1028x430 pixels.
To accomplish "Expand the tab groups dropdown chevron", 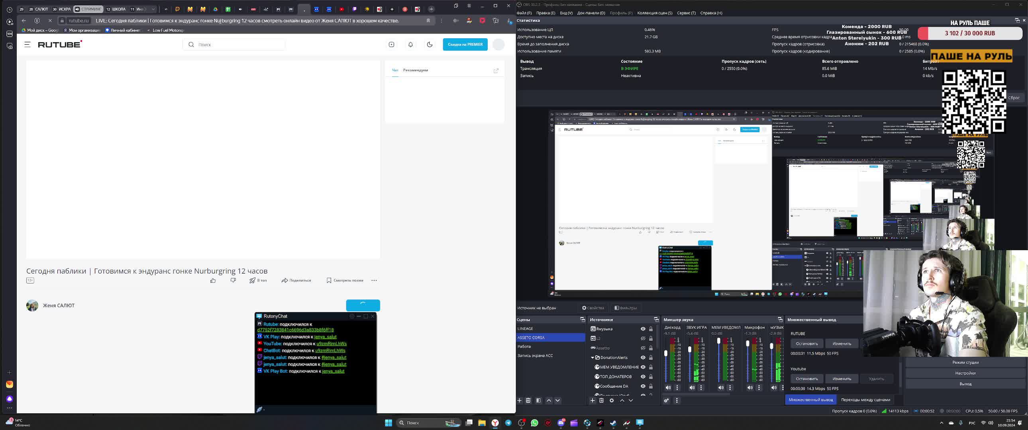I will tap(153, 9).
